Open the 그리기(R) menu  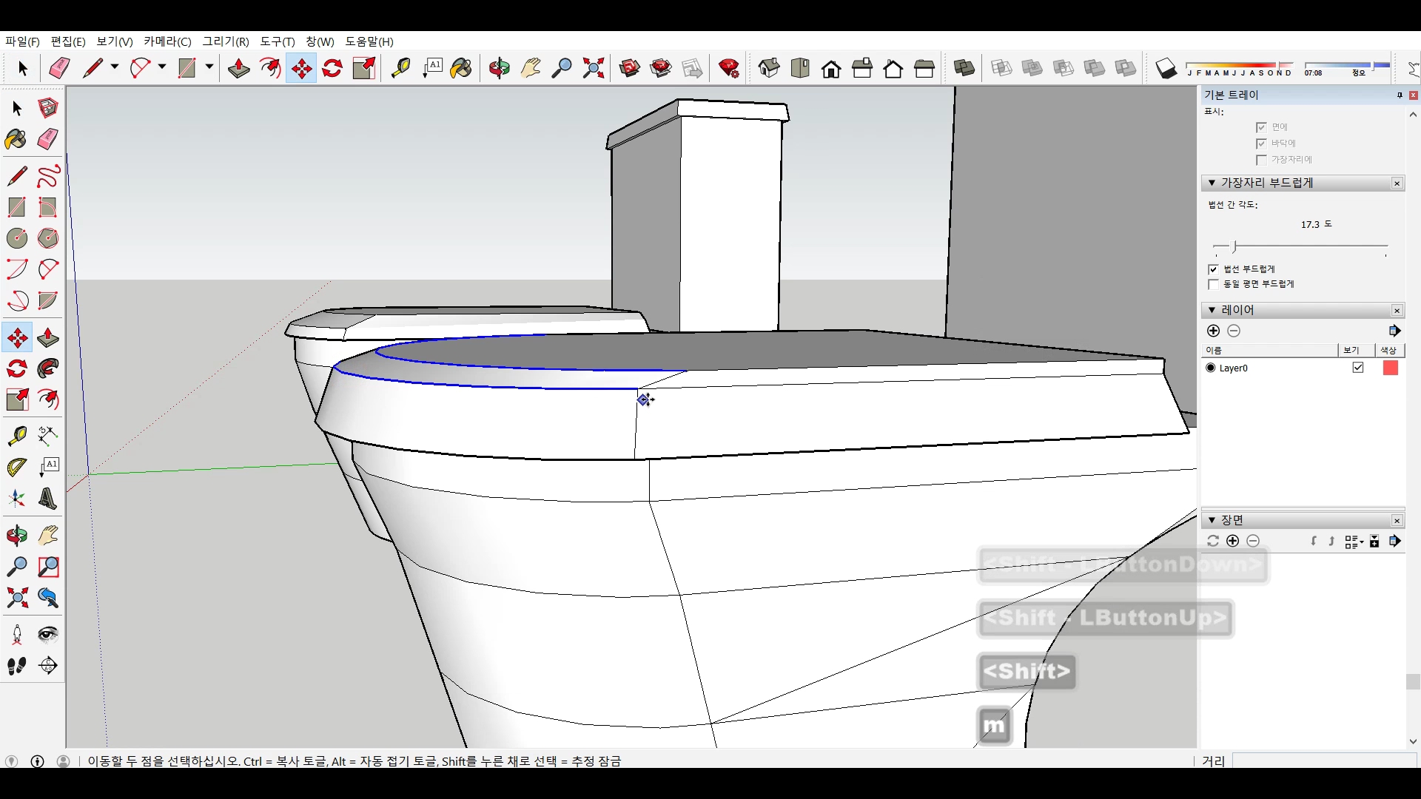point(226,41)
